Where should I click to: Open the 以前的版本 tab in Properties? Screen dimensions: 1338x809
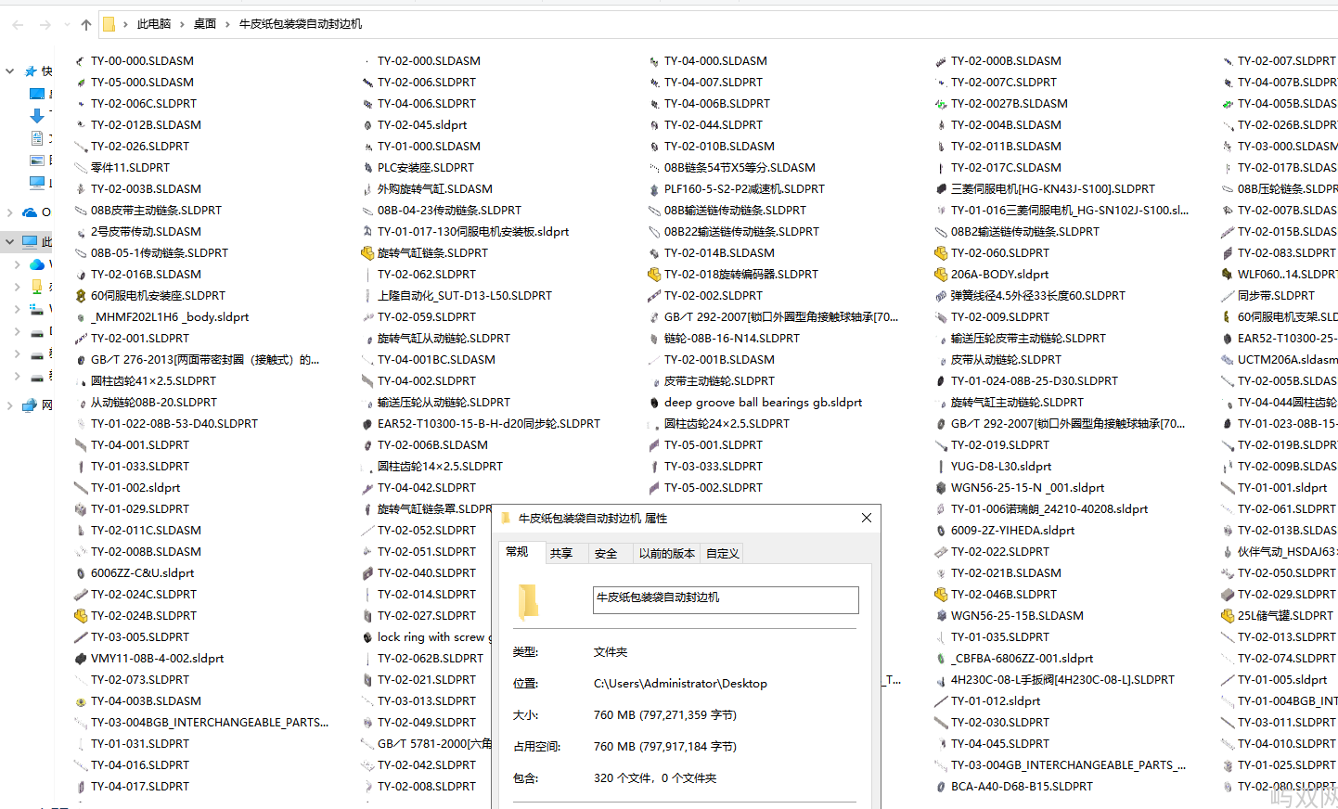tap(666, 554)
